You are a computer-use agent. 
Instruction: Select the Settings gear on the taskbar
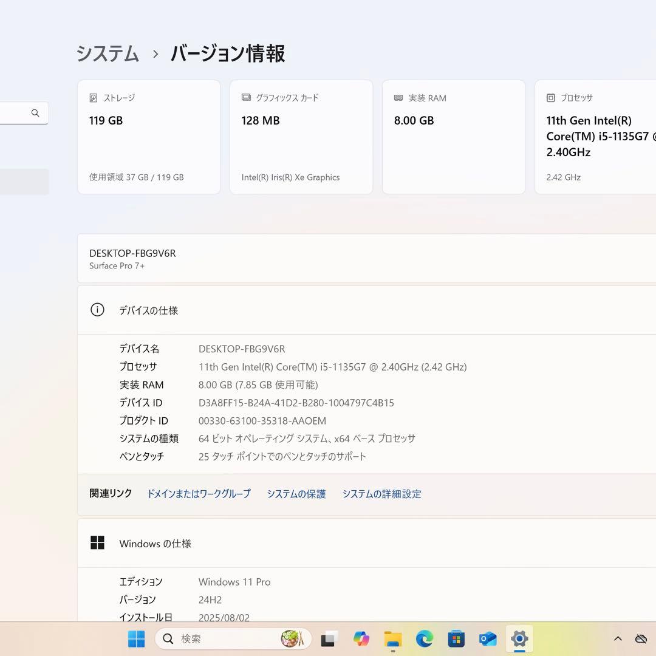point(519,638)
